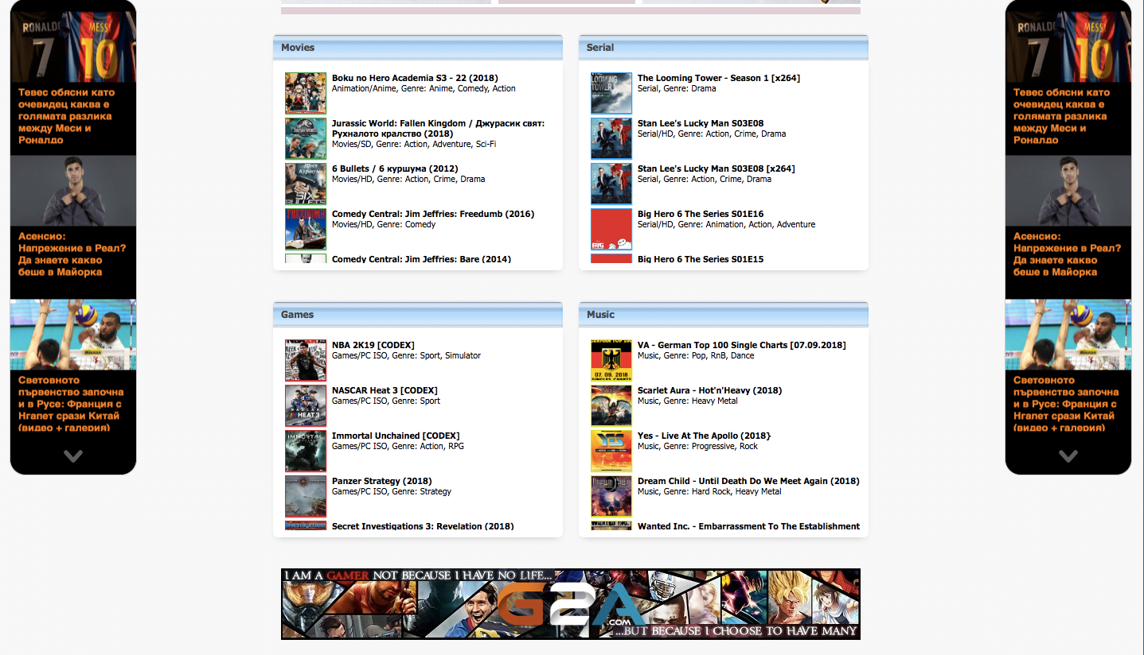Click the Movies section header
The image size is (1144, 655).
418,48
